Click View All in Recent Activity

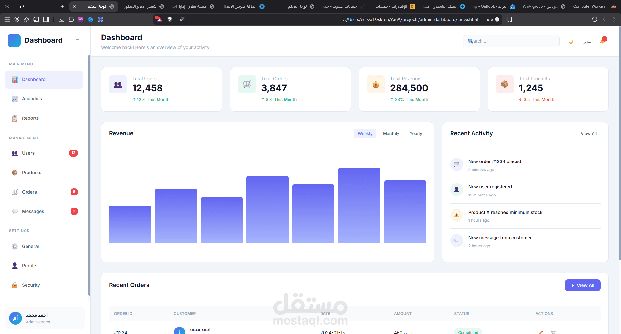pyautogui.click(x=589, y=133)
